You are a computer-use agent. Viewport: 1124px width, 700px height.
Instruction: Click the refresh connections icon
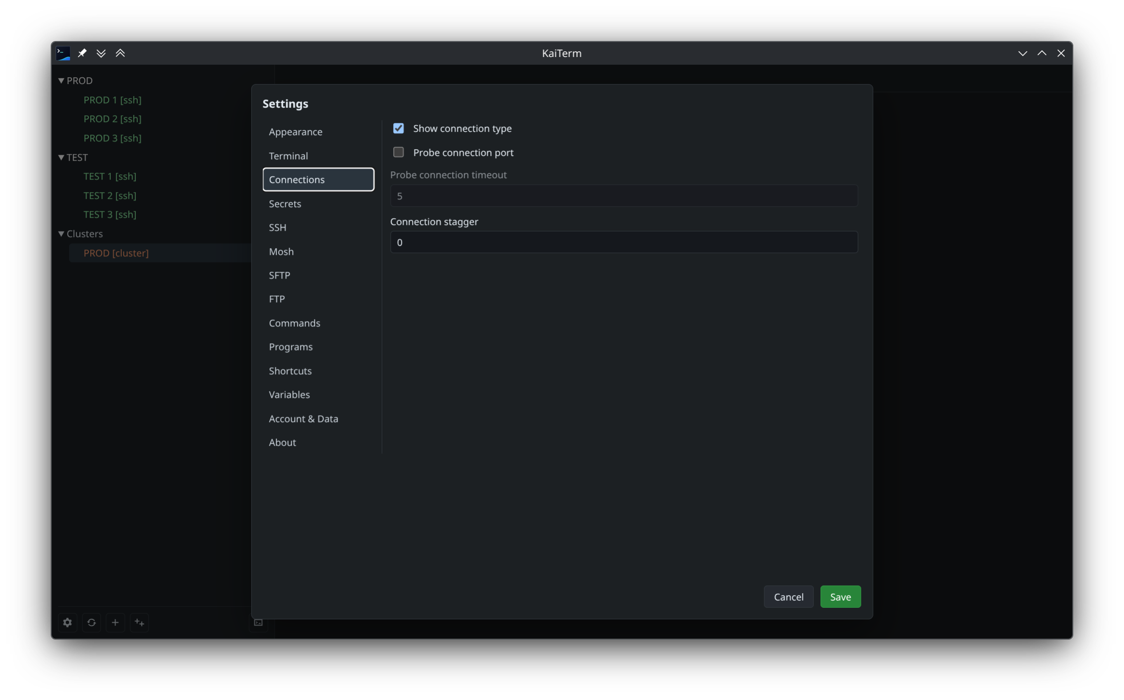click(x=91, y=622)
